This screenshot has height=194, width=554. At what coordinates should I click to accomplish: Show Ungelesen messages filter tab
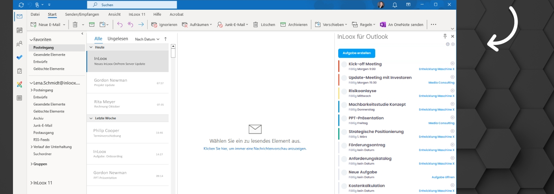(x=118, y=39)
